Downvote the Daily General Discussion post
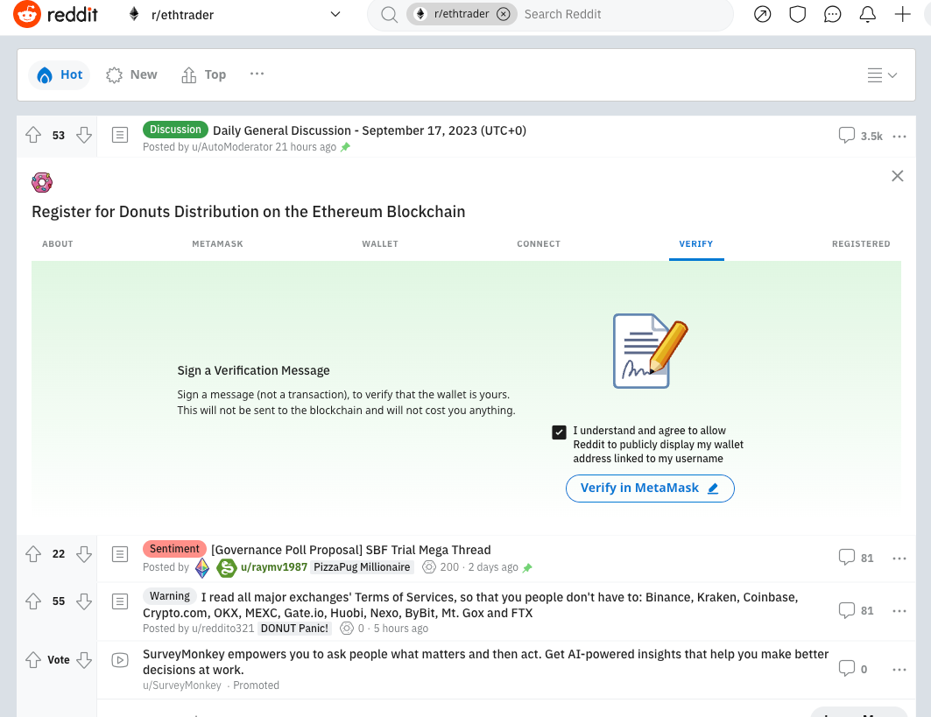 (x=84, y=136)
